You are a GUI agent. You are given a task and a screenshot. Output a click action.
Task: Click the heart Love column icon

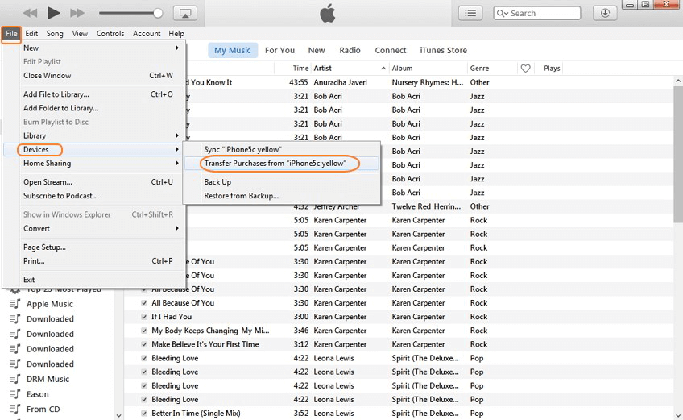coord(526,69)
